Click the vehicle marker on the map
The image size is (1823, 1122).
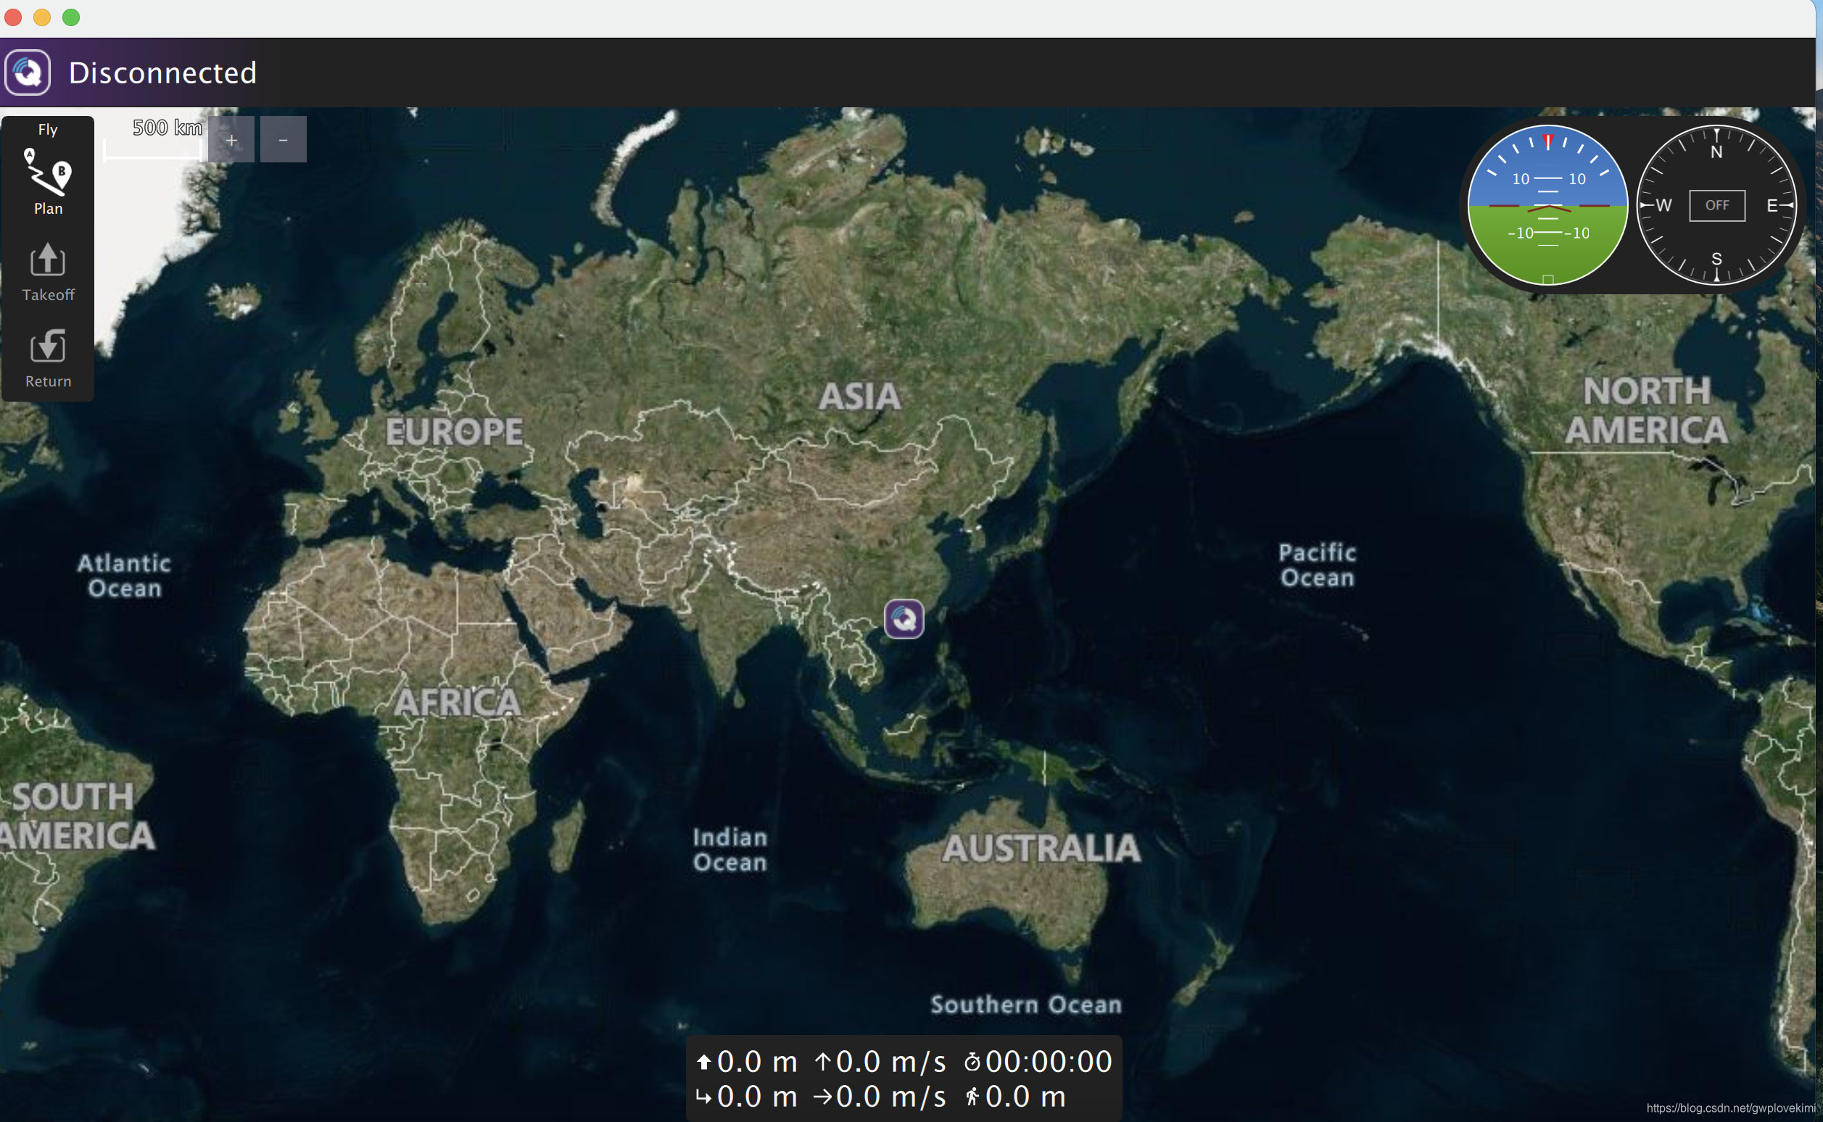pyautogui.click(x=904, y=618)
